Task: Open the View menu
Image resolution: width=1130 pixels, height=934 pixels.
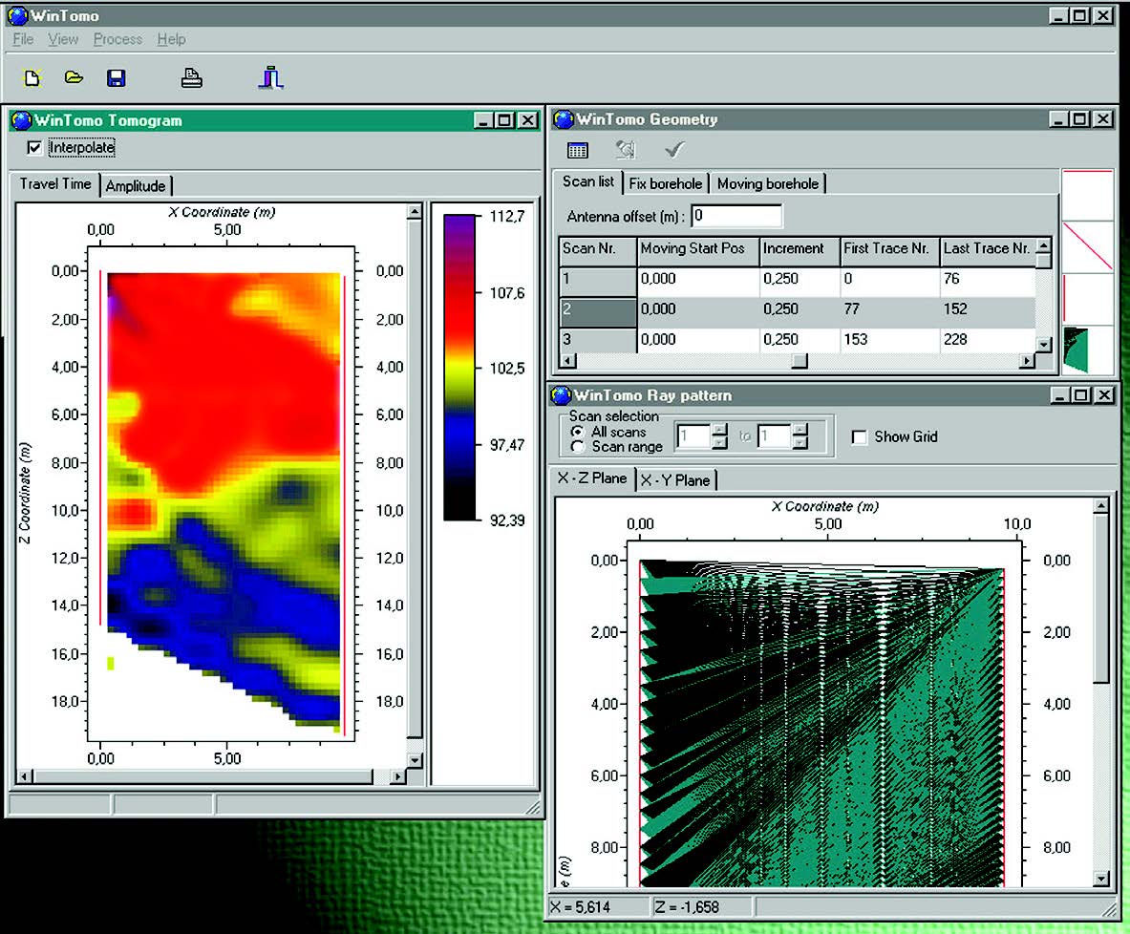Action: coord(63,39)
